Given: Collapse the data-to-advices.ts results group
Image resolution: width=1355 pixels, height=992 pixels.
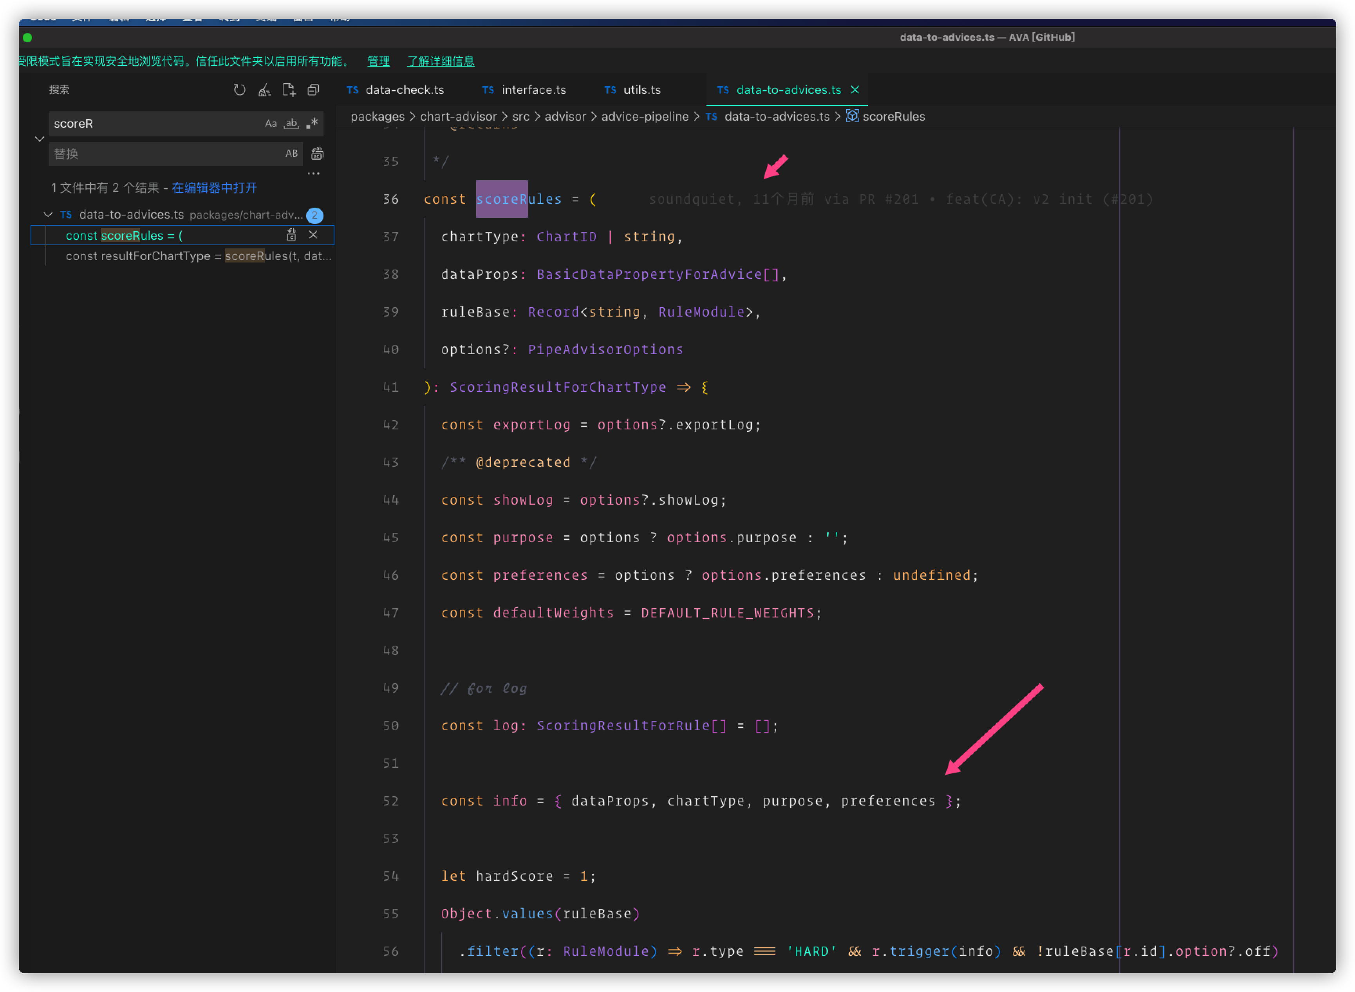Looking at the screenshot, I should [x=48, y=214].
